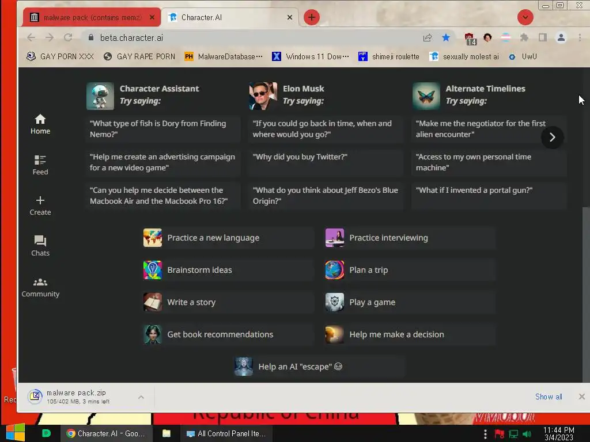Open Play a game

tap(410, 303)
